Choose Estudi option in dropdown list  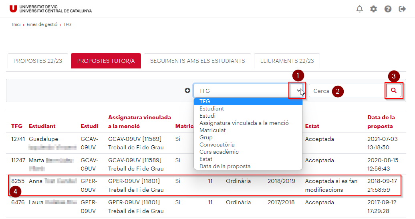pyautogui.click(x=248, y=116)
